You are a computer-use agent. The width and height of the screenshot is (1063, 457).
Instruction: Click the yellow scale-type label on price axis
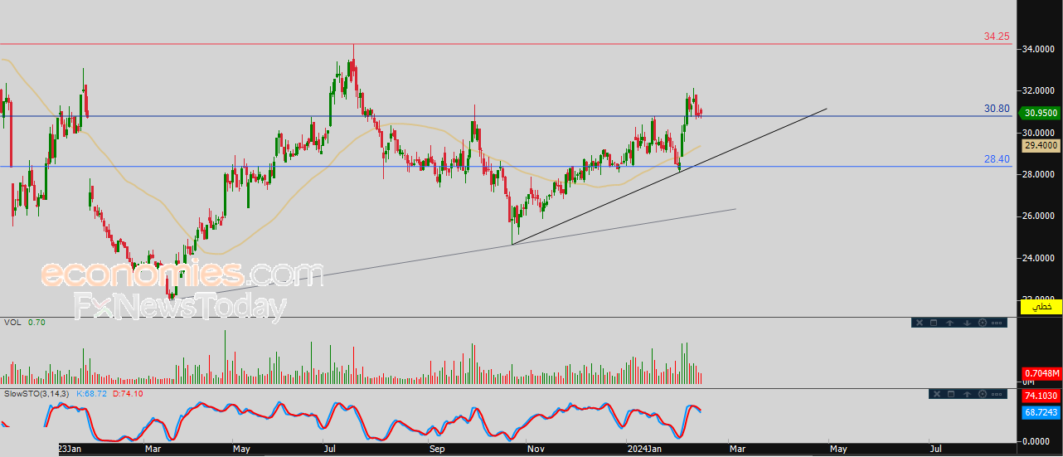tap(1041, 307)
